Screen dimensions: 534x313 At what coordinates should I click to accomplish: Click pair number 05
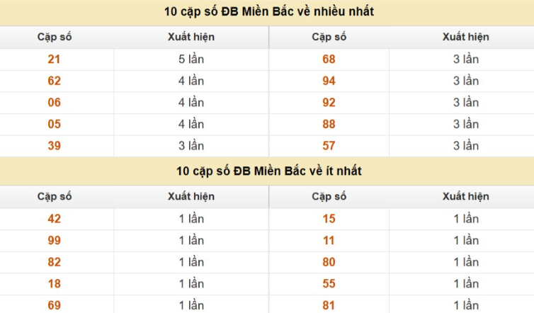55,124
